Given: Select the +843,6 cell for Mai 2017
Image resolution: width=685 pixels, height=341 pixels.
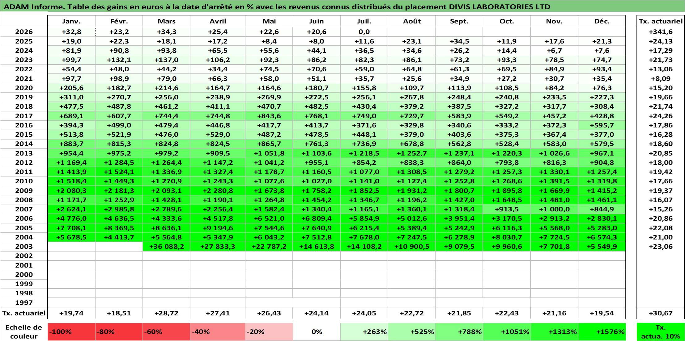Looking at the screenshot, I should coord(269,116).
